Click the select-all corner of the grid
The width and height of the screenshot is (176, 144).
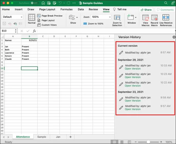[x=2, y=36]
